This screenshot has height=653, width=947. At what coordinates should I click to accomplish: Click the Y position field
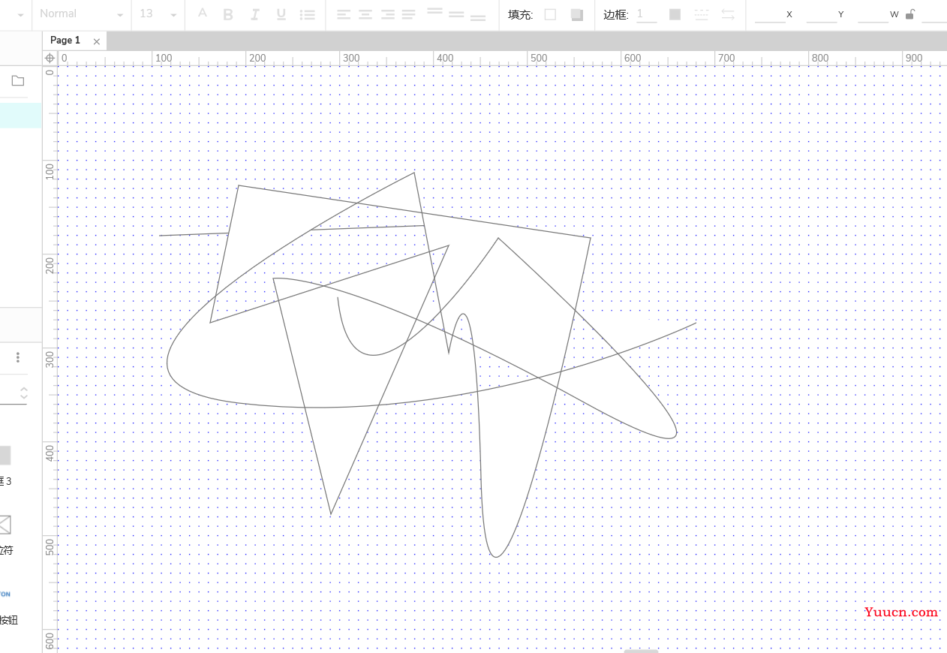(x=822, y=14)
